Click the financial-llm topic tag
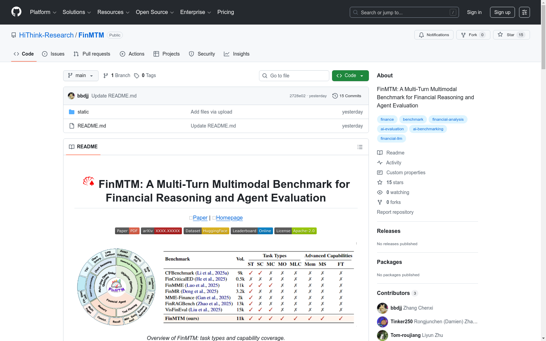Image resolution: width=546 pixels, height=341 pixels. tap(391, 138)
